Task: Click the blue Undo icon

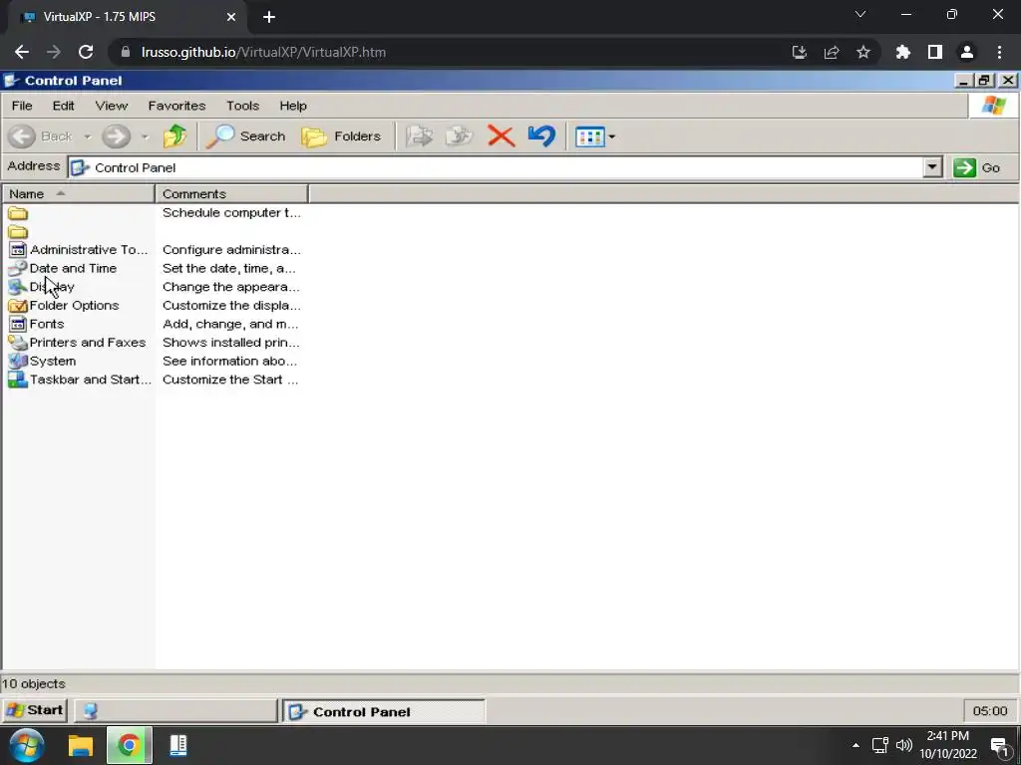Action: point(541,136)
